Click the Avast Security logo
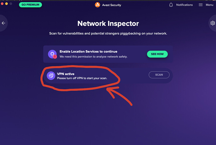Viewport: 216px width, 145px height. point(98,5)
